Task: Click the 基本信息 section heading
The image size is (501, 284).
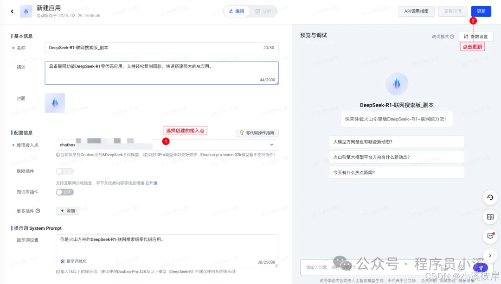Action: pos(23,36)
